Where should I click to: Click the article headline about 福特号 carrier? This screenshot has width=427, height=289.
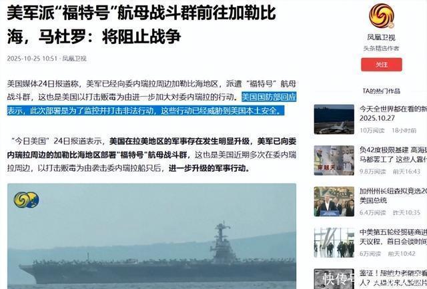tap(141, 24)
